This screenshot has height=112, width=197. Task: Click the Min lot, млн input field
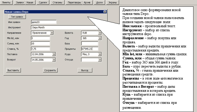40,38
